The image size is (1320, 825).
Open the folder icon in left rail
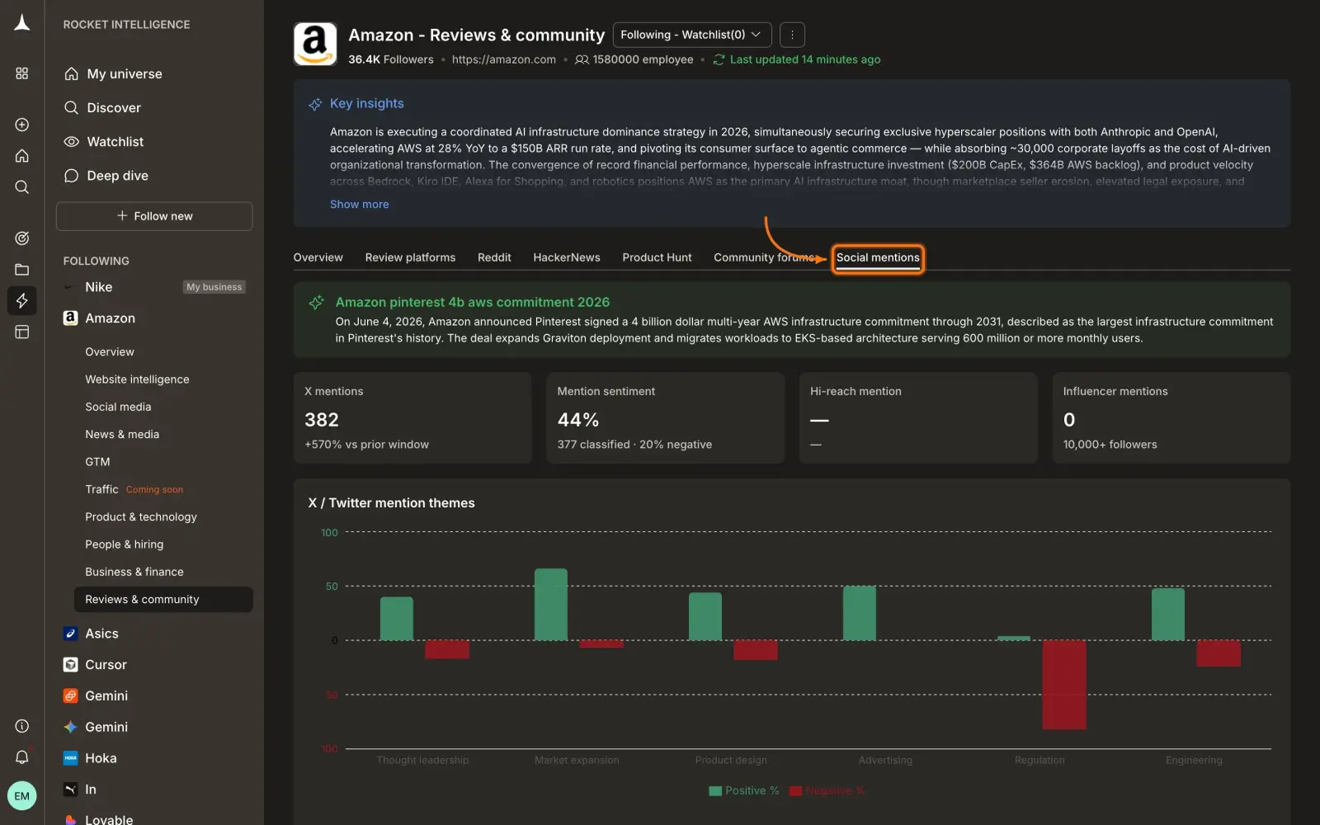tap(22, 270)
